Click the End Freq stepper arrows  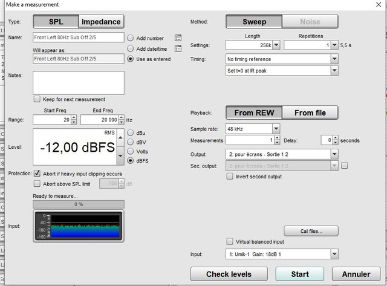[122, 120]
